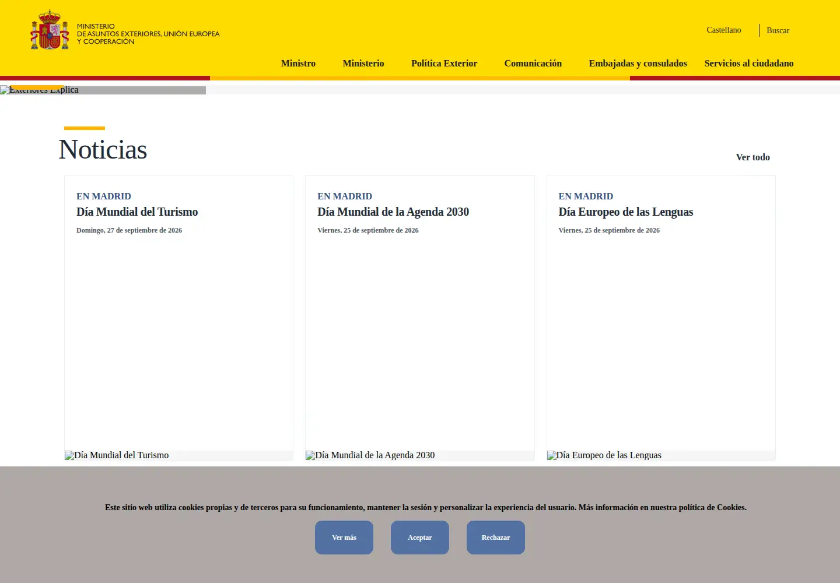Click EN MADRID label on Agenda 2030 card
Screen dimensions: 840x583
tap(345, 196)
